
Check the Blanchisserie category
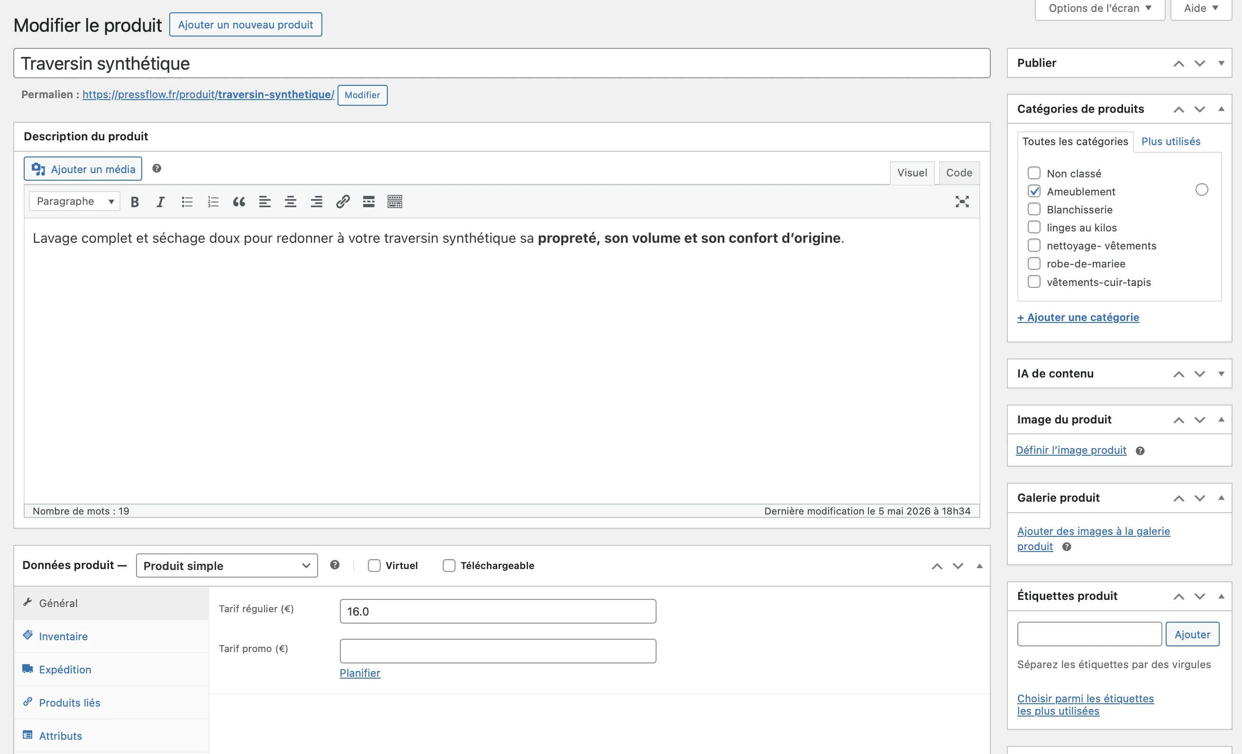[1034, 209]
